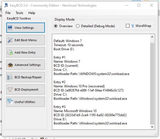Screen dimensions: 160x139
Task: Open BCD Deployment label text
Action: click(x=26, y=90)
